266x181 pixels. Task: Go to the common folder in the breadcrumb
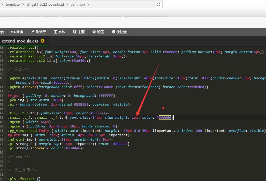click(x=78, y=4)
